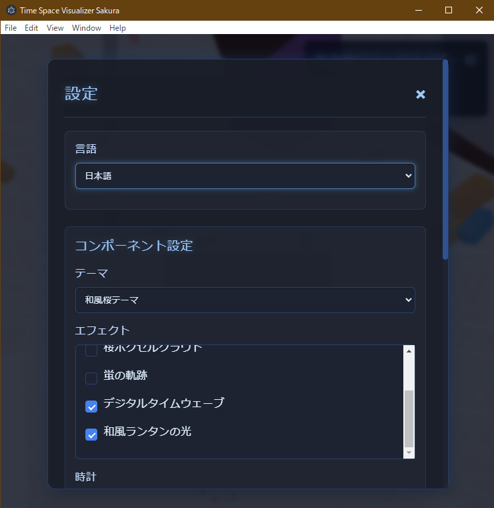Click the デジタルタイムウェーブ effect label
The height and width of the screenshot is (508, 494).
164,403
